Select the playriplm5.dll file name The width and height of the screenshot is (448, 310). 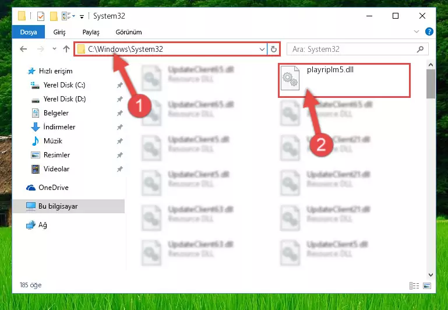330,70
